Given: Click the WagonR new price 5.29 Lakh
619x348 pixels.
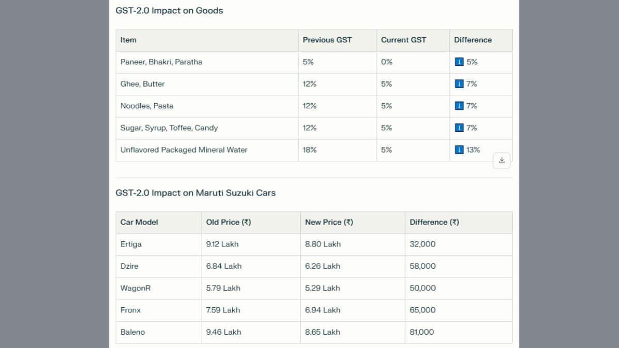Looking at the screenshot, I should 322,288.
